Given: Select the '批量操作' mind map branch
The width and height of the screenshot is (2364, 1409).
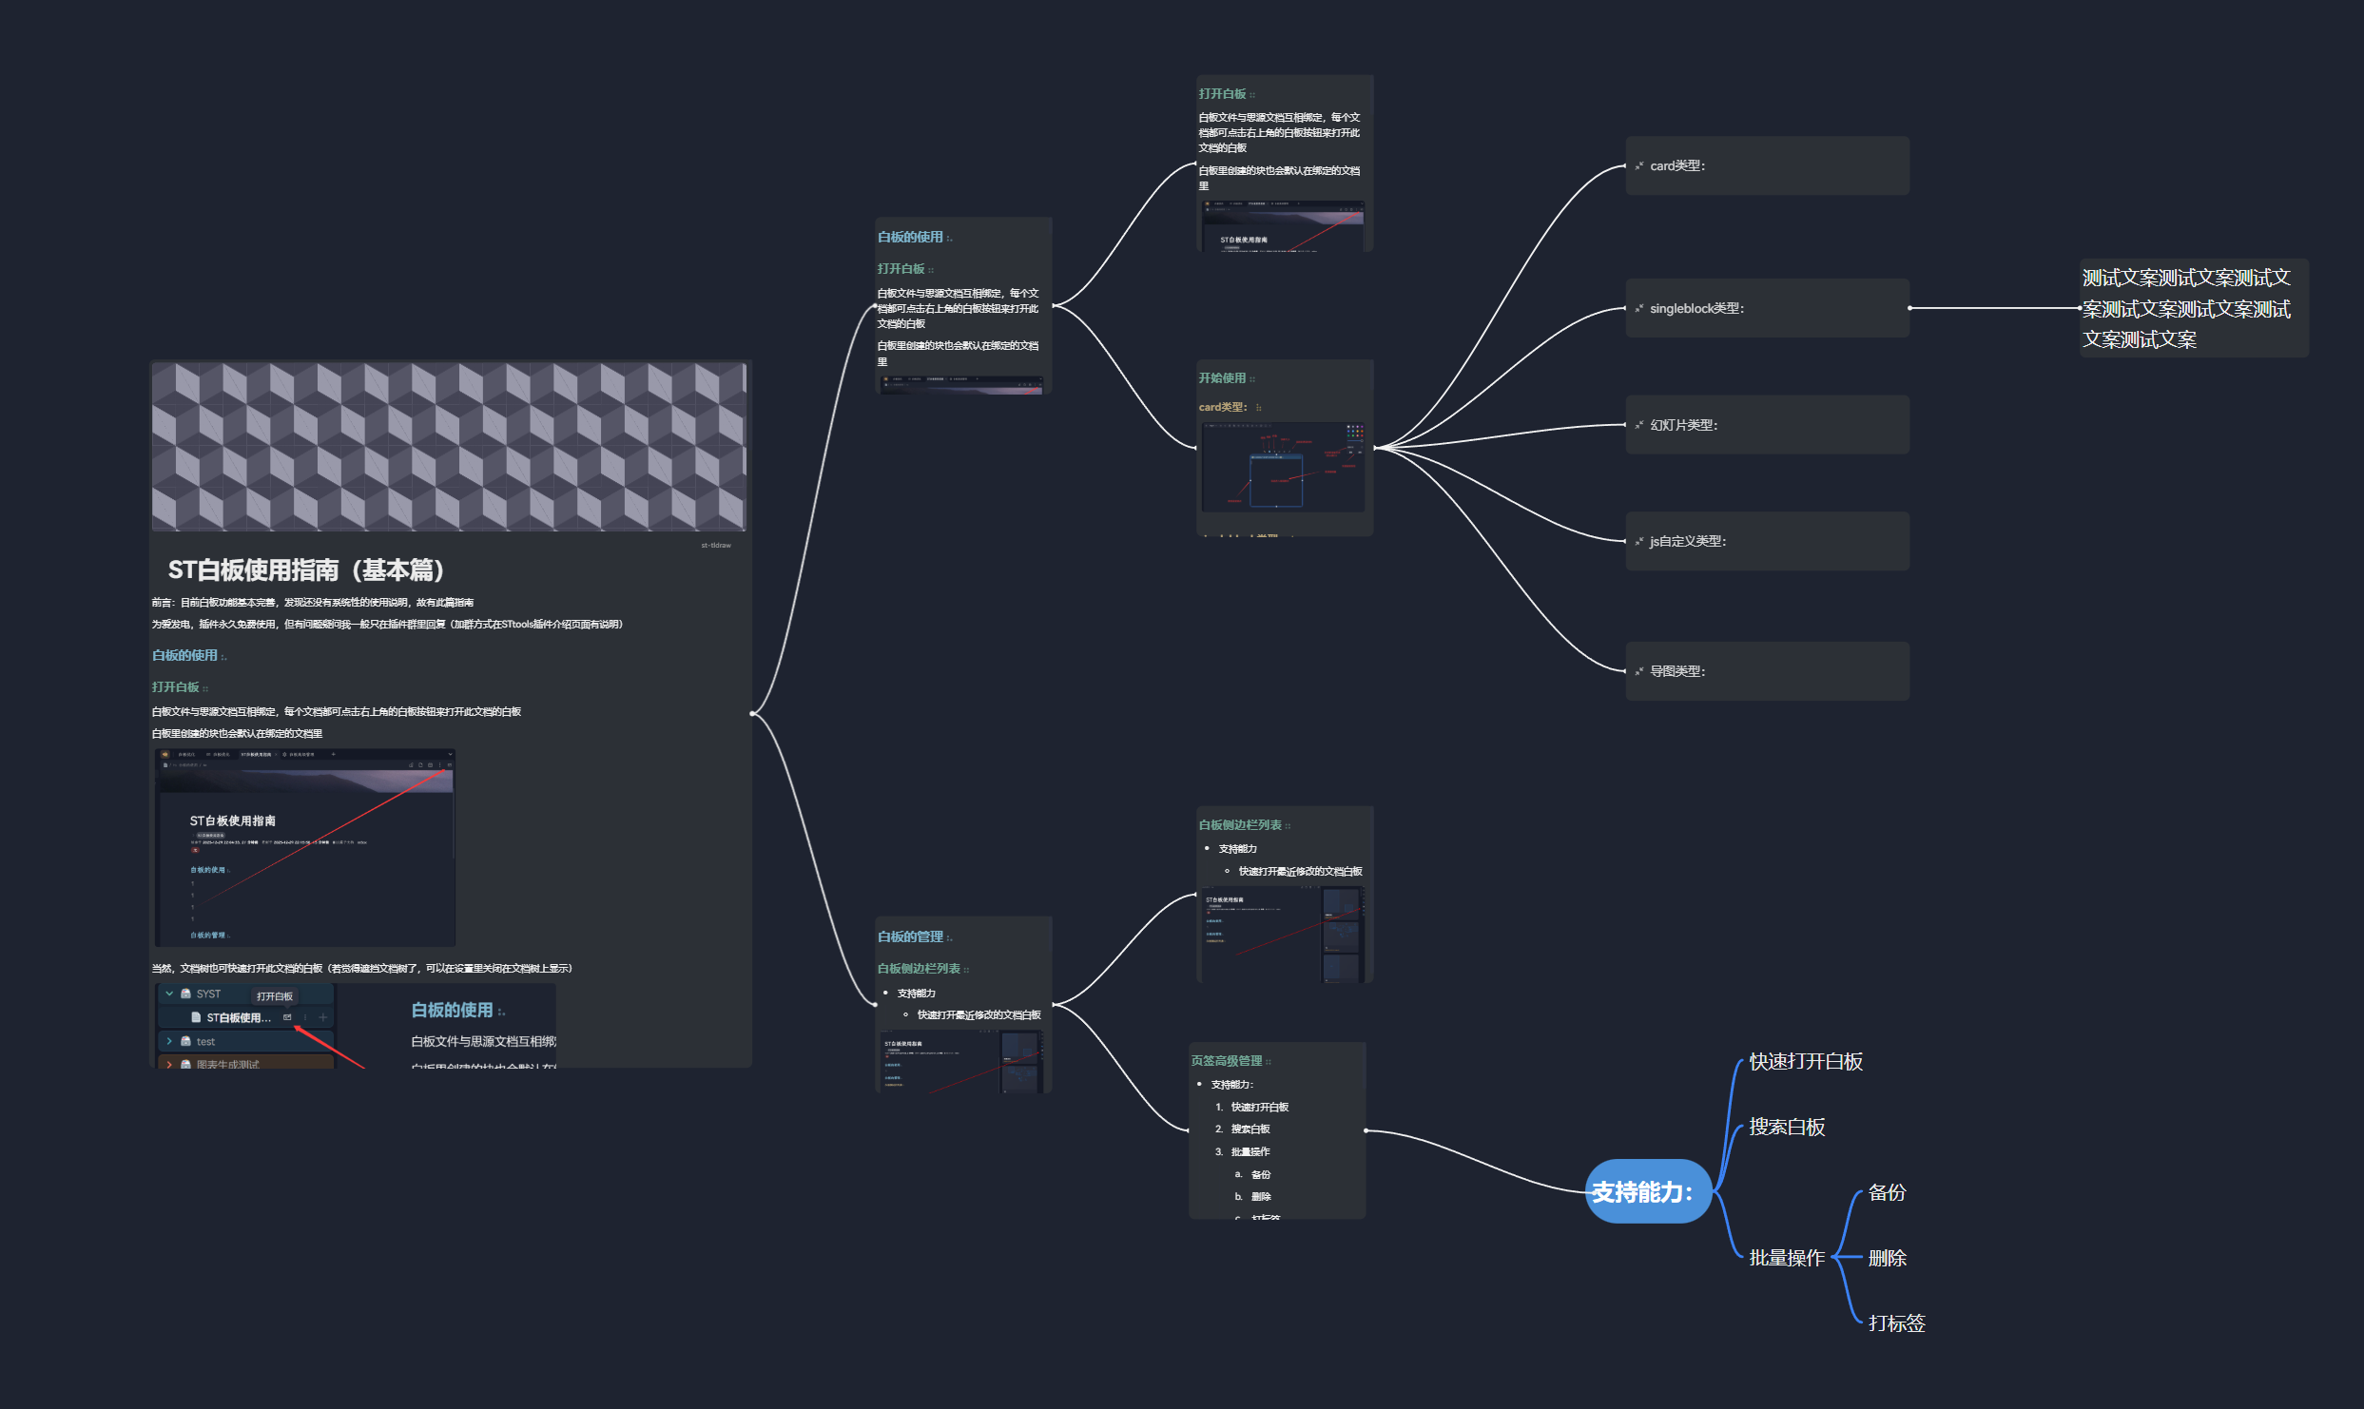Looking at the screenshot, I should 1787,1258.
